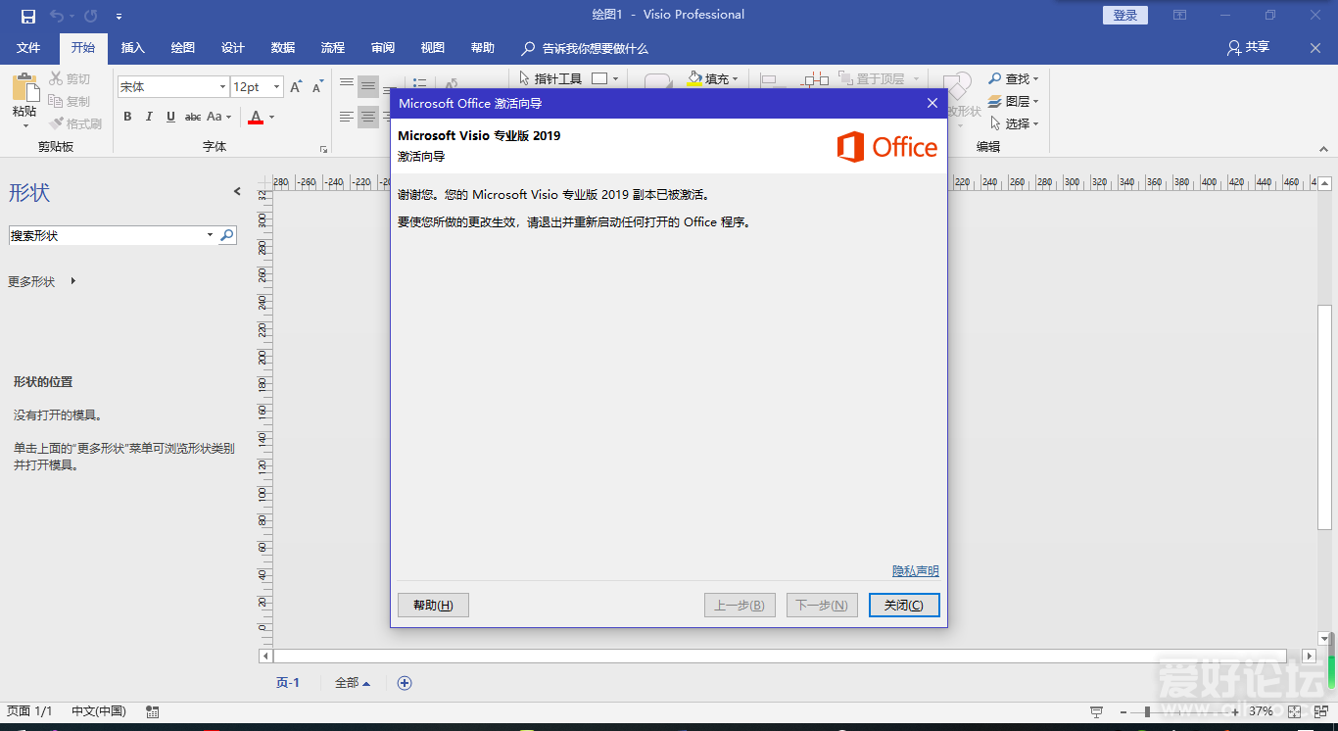Click the add new page plus icon

tap(405, 683)
